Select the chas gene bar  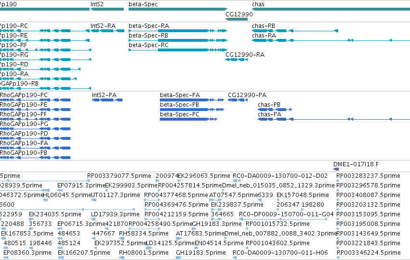(x=331, y=9)
